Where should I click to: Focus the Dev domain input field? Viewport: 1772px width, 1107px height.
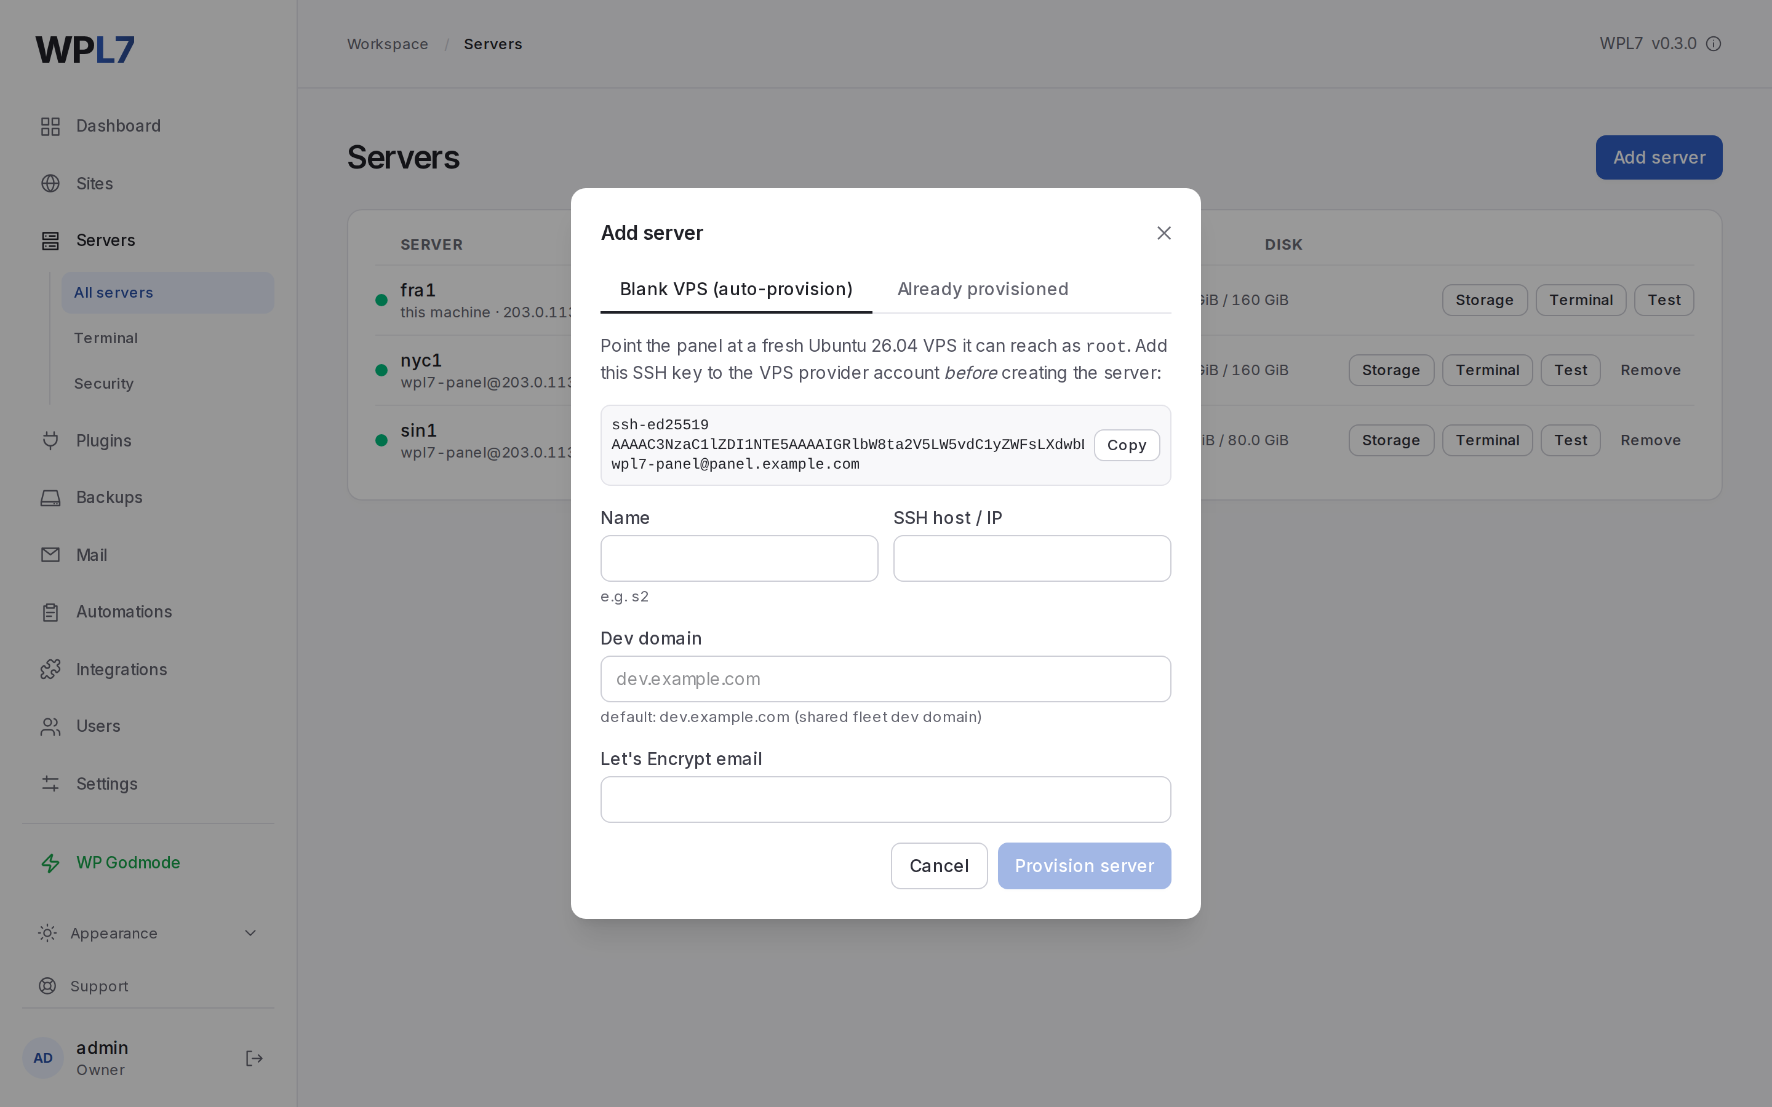point(885,679)
